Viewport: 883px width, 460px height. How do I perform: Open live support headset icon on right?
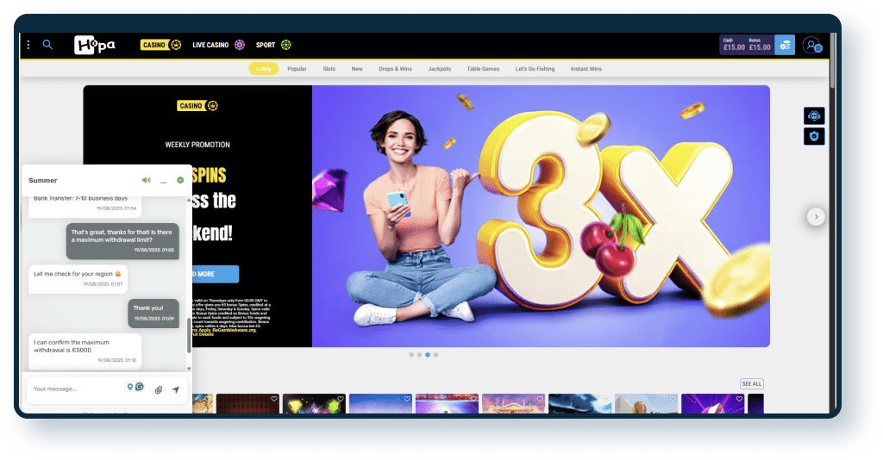point(814,115)
